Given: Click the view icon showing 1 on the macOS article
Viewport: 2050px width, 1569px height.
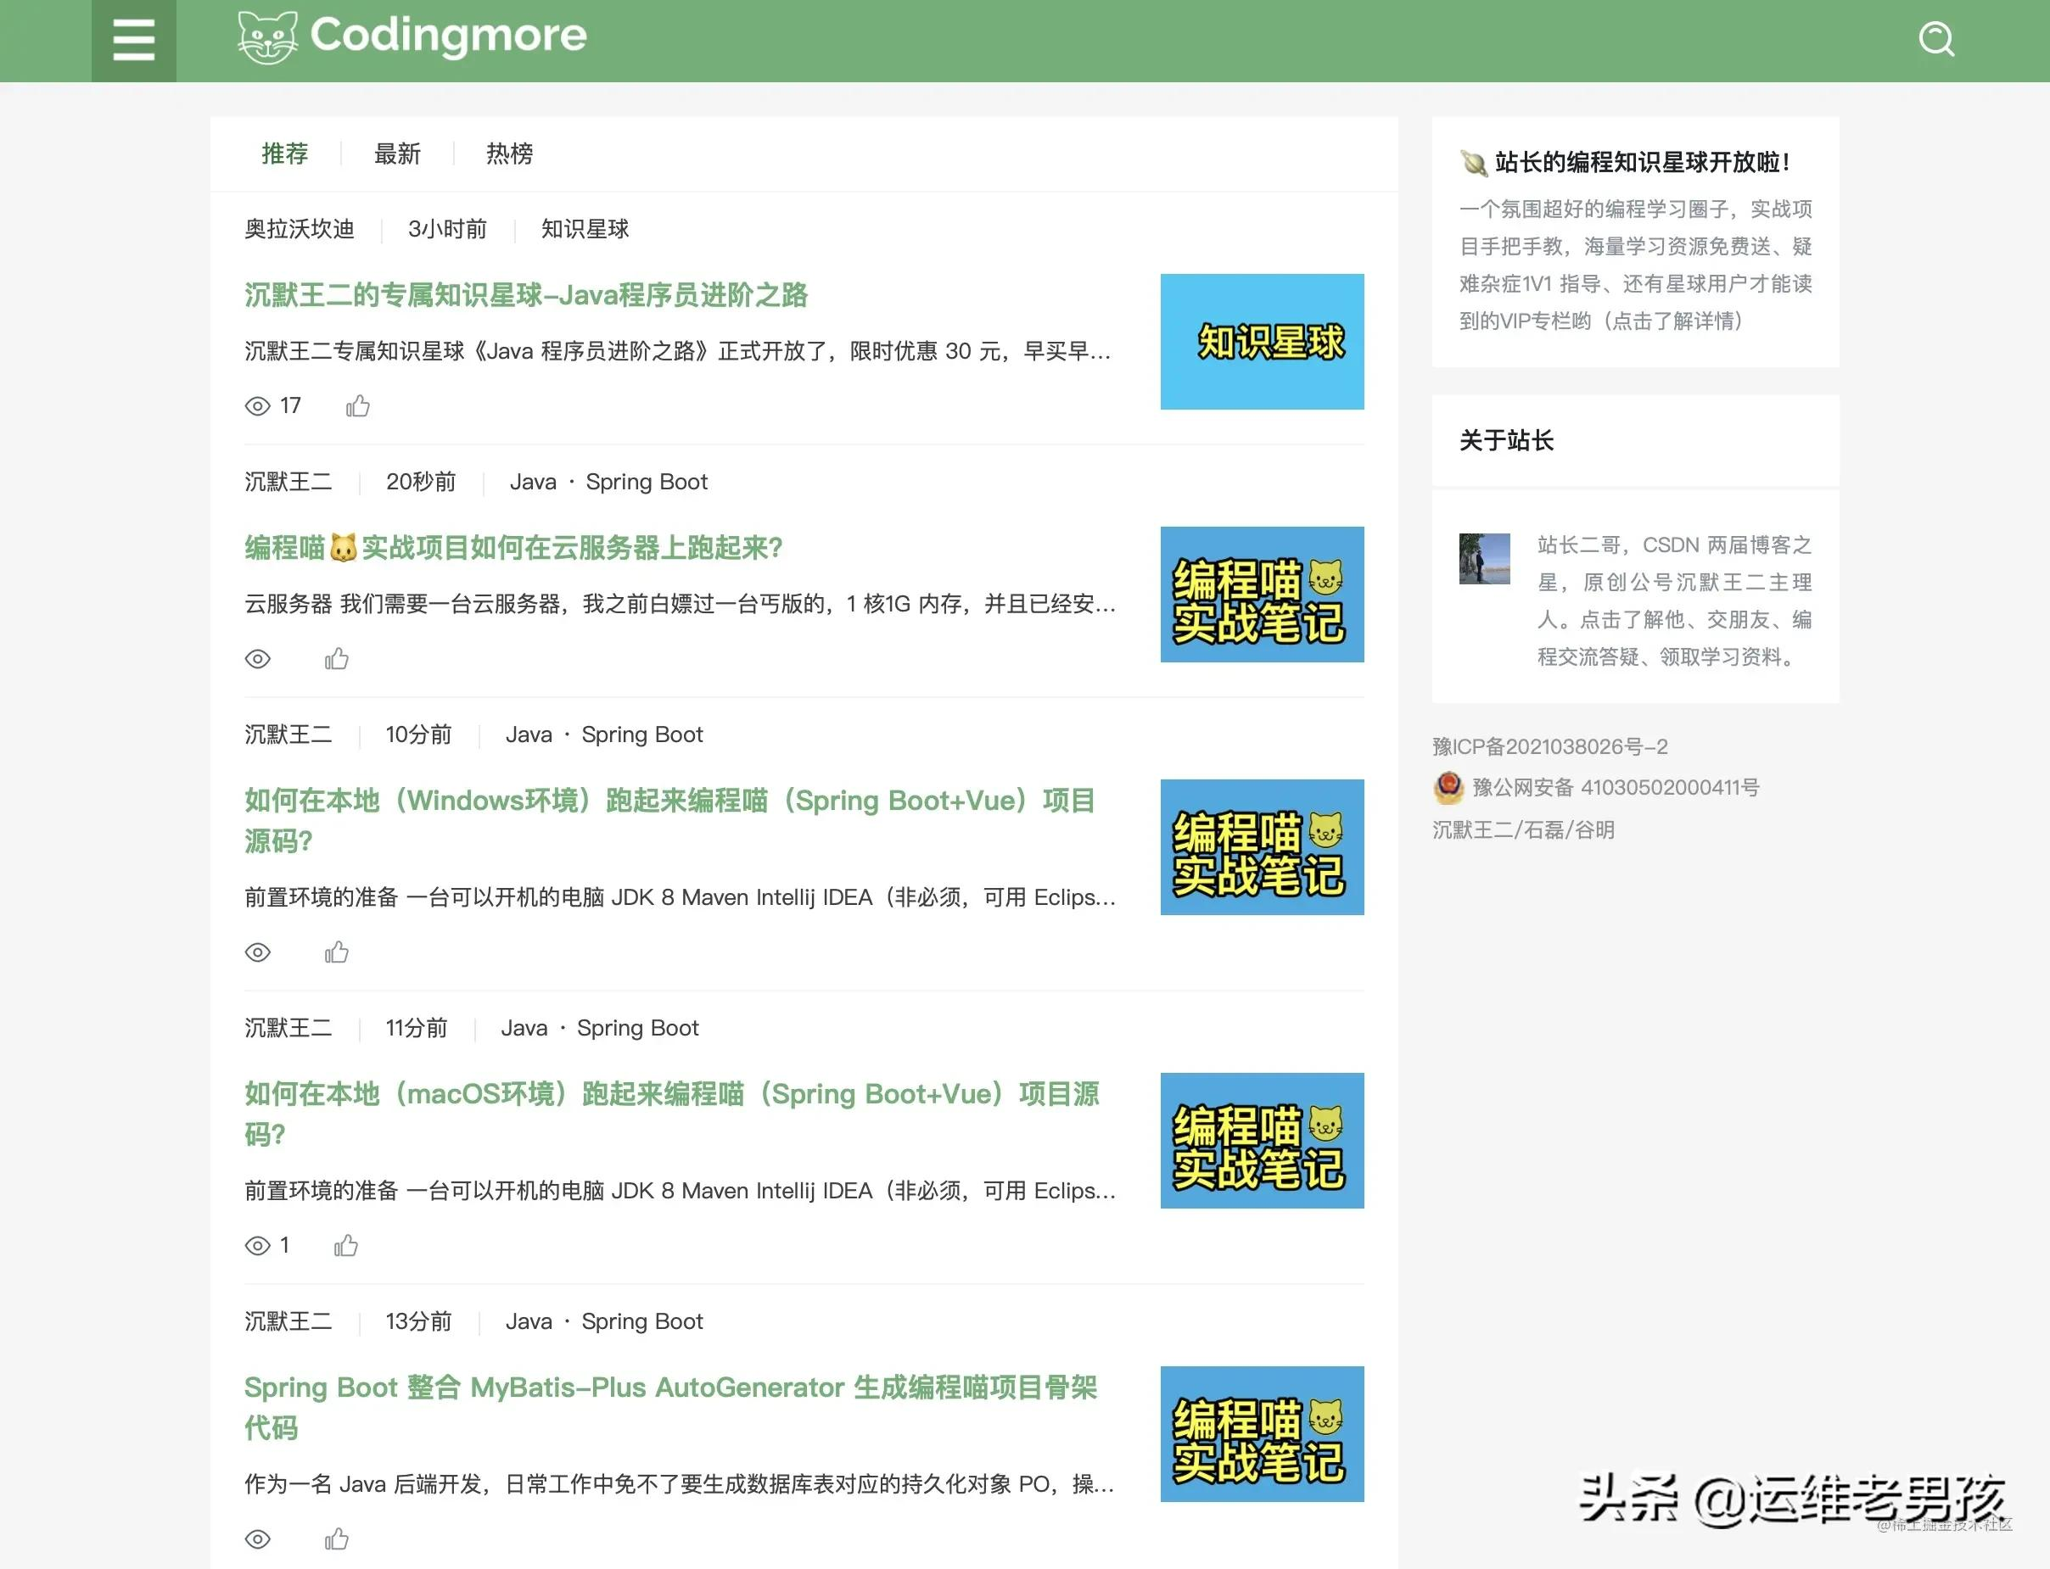Looking at the screenshot, I should (x=259, y=1246).
